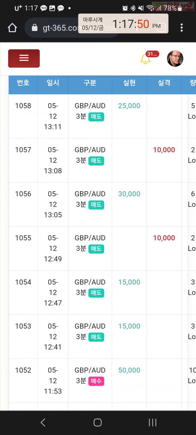Tap 30,000 profit in row 1056
This screenshot has height=435, width=196.
pos(129,194)
